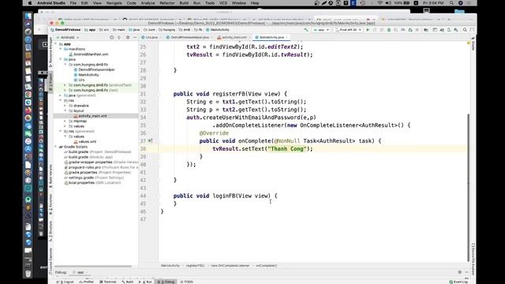Open Finder from the Dock

(x=28, y=16)
